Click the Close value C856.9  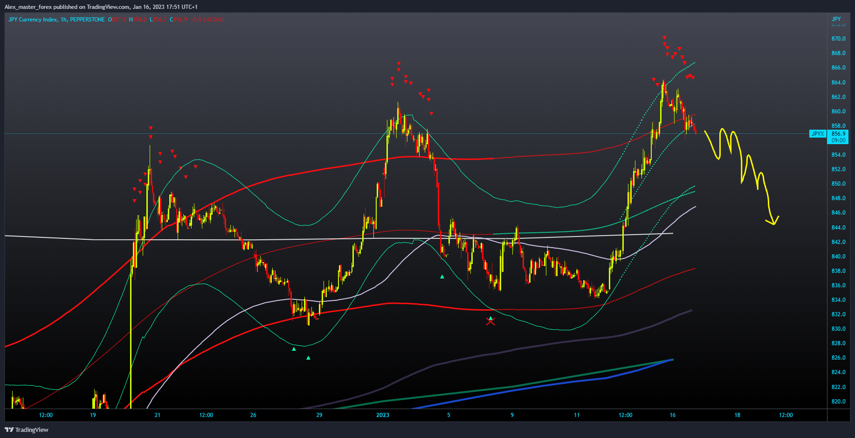pyautogui.click(x=179, y=20)
